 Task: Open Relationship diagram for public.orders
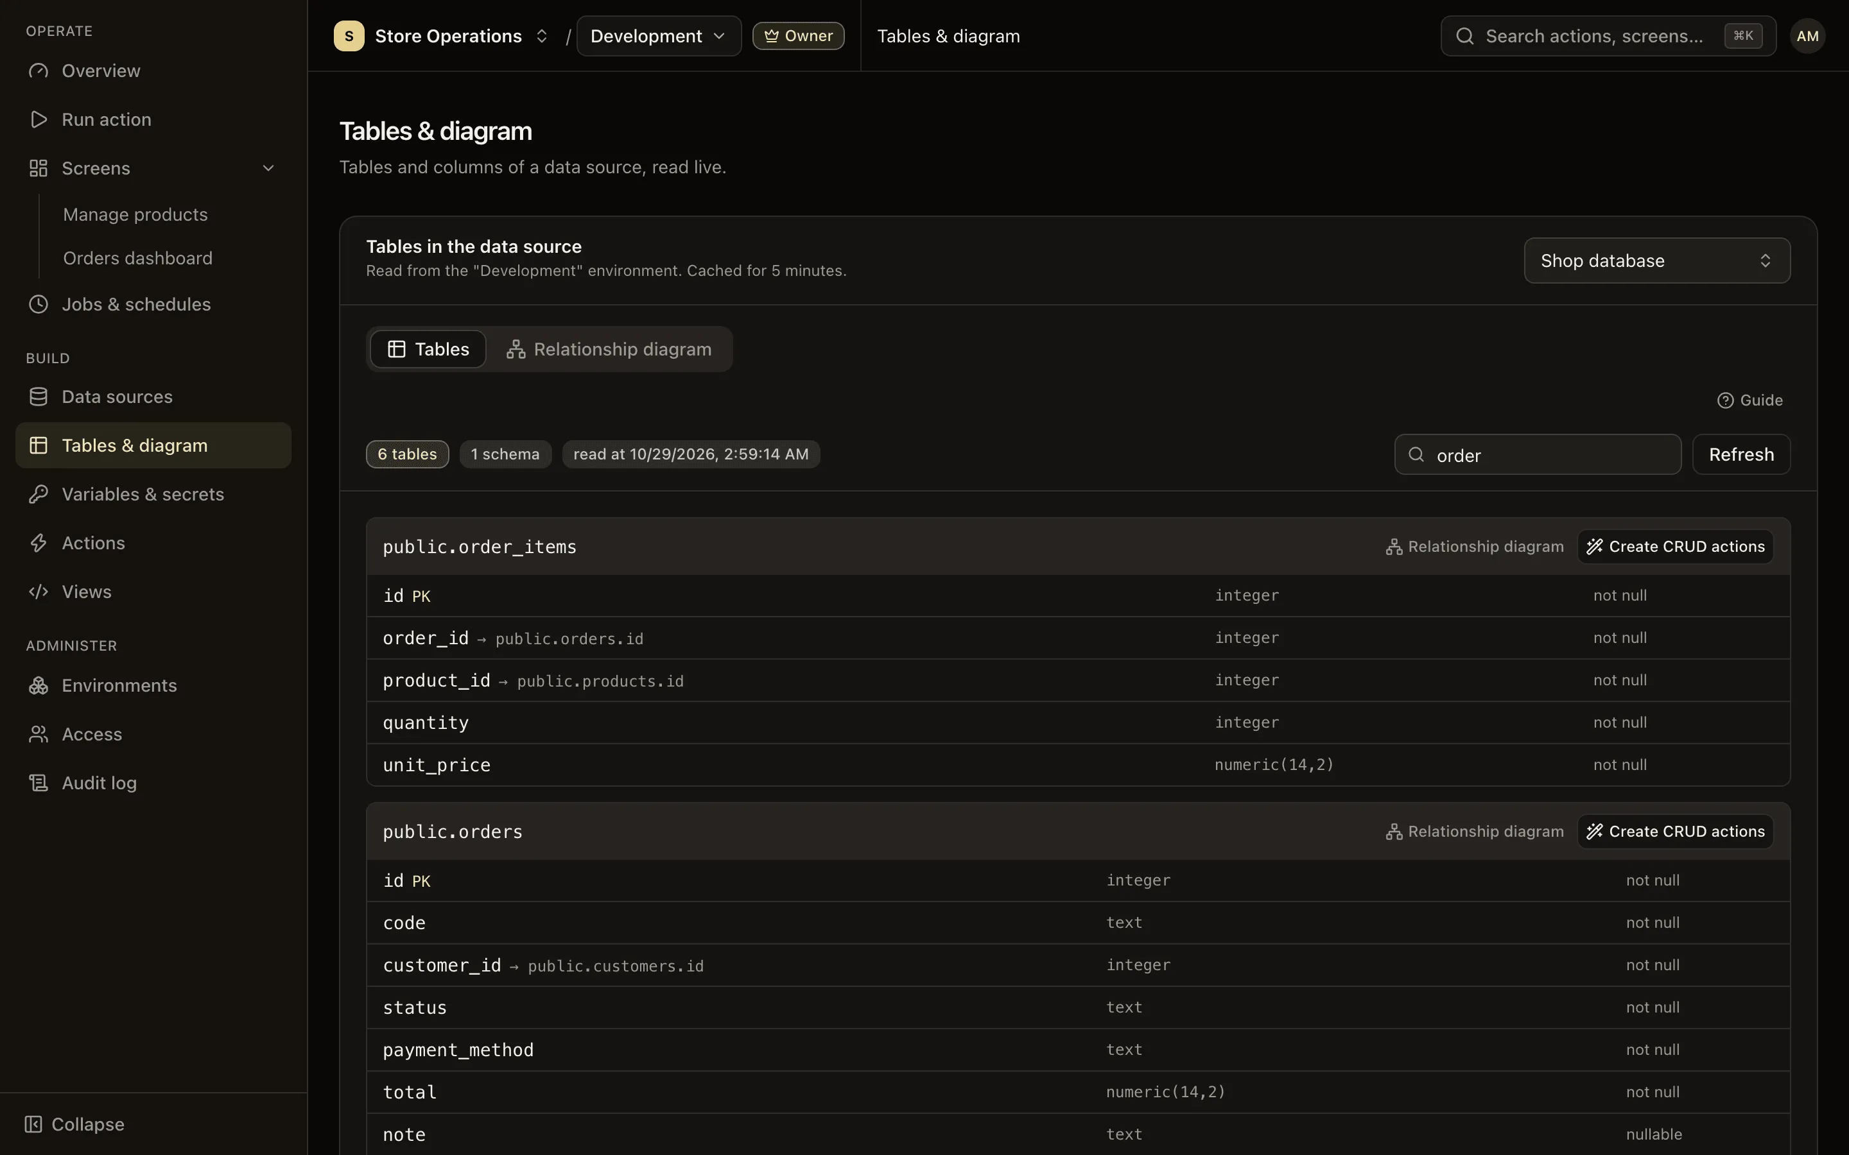coord(1475,832)
